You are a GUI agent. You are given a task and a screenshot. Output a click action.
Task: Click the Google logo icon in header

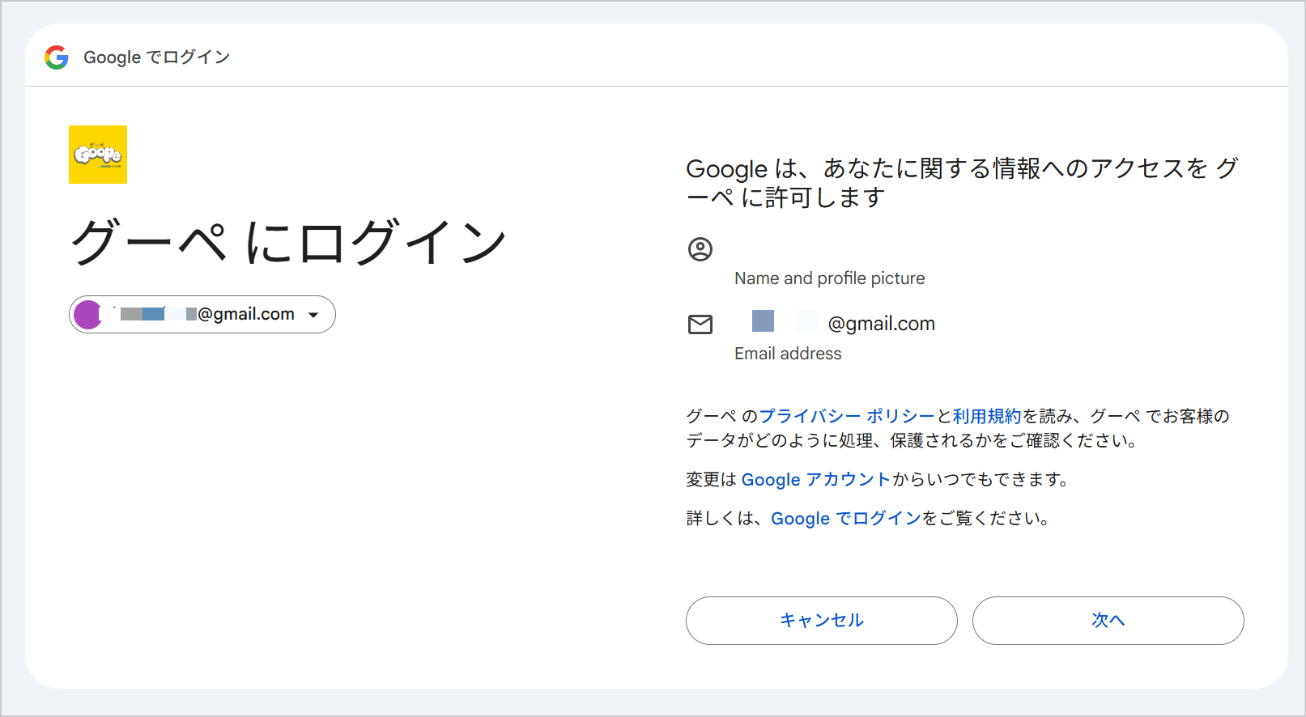pyautogui.click(x=57, y=57)
